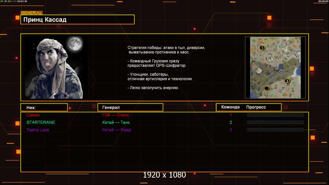
Task: Select player name Yasha Lava
Action: point(38,130)
